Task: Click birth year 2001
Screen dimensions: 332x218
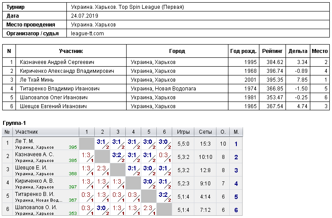Action: tap(250, 80)
